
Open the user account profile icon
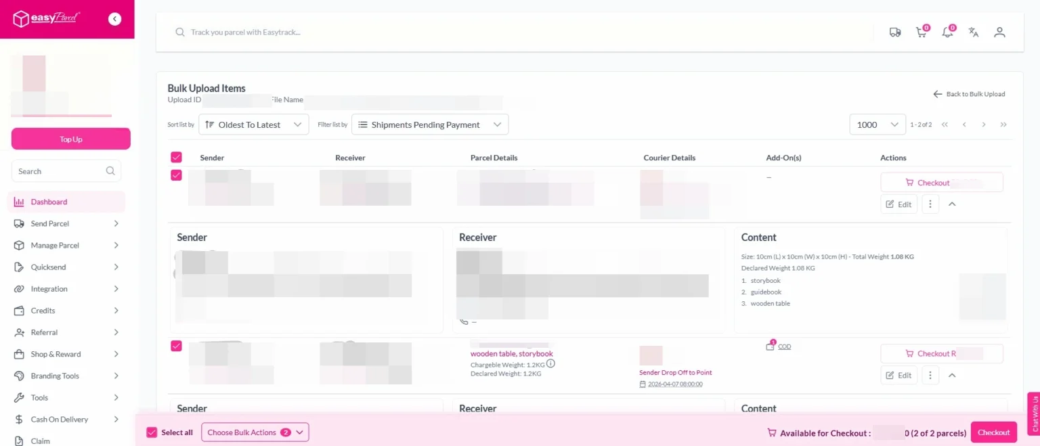click(x=999, y=32)
